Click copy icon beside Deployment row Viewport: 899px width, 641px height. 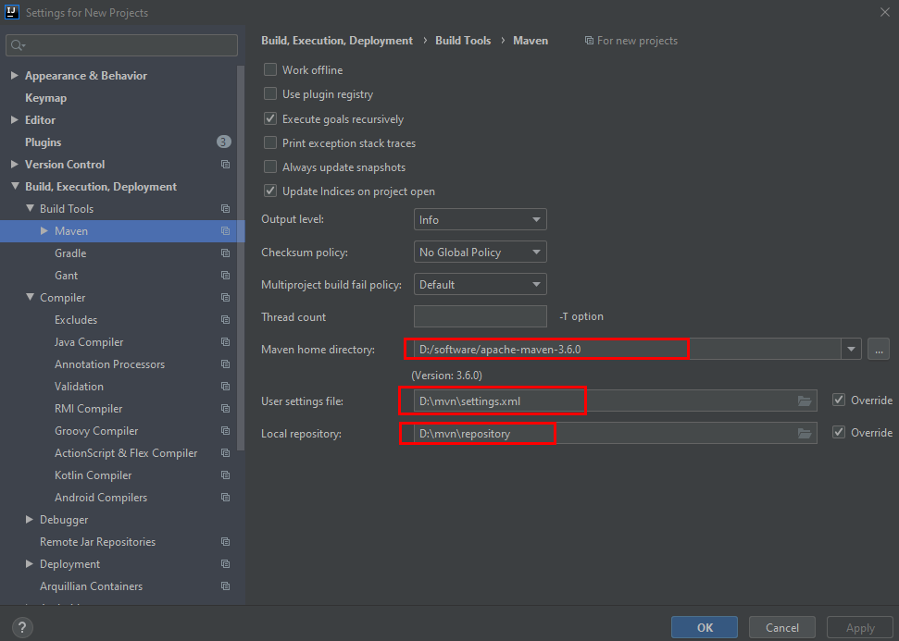click(225, 564)
